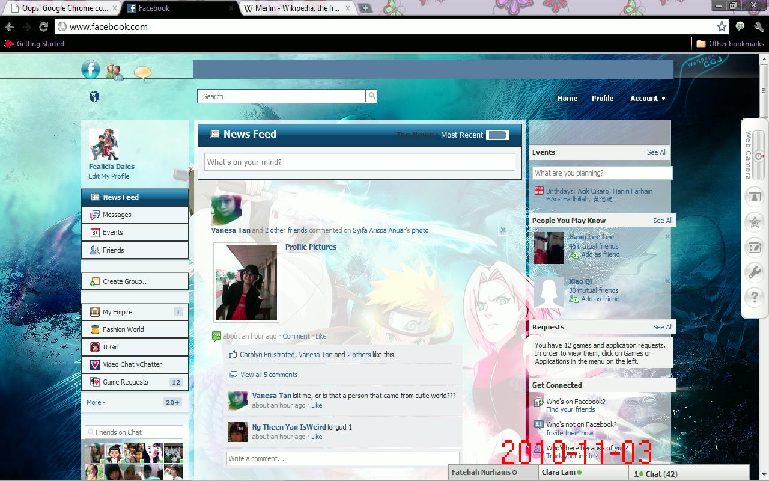
Task: Open the Clara Lam chat tab
Action: coord(584,473)
